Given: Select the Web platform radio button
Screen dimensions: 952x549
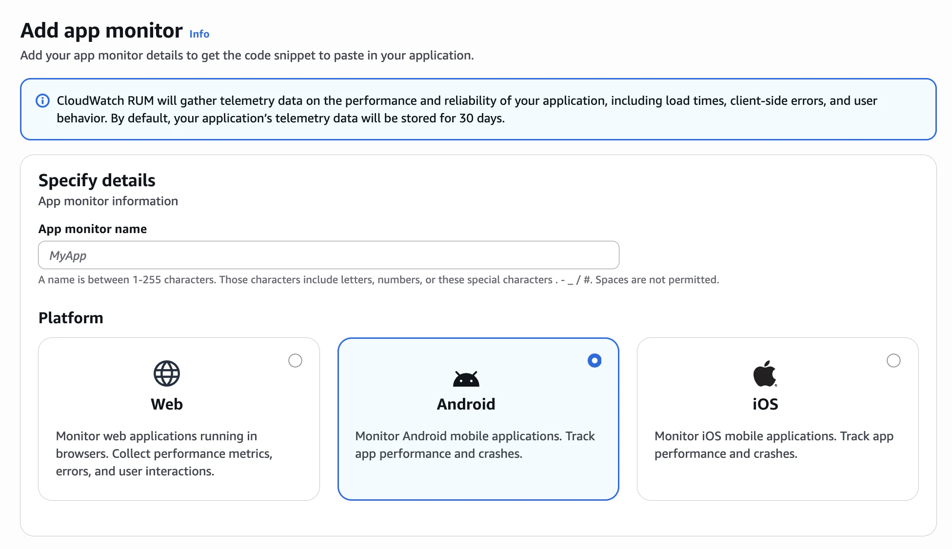Looking at the screenshot, I should tap(295, 360).
